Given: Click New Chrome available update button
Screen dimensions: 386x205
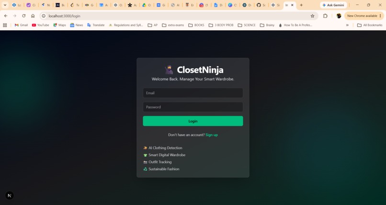Looking at the screenshot, I should coord(362,16).
